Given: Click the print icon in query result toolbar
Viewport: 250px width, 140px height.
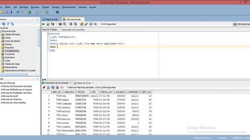Looking at the screenshot, I should pyautogui.click(x=48, y=87).
